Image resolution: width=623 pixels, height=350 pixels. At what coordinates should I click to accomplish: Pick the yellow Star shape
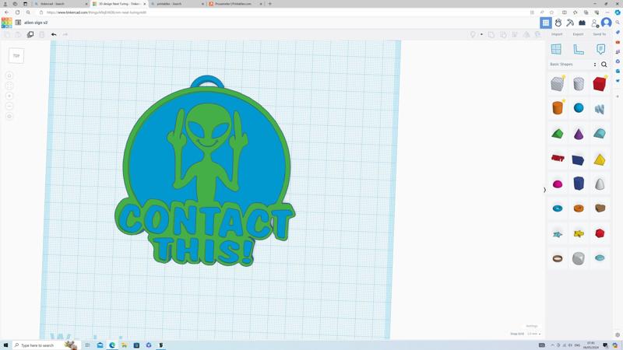(579, 234)
